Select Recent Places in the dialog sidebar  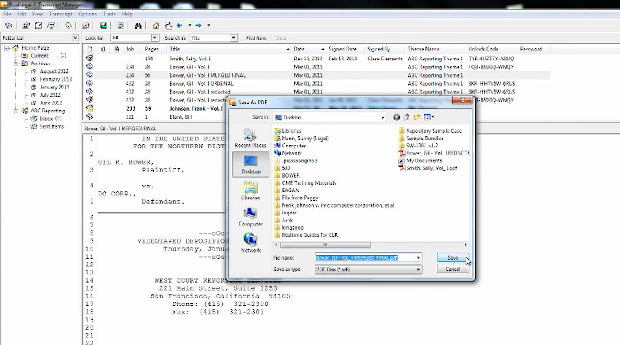(x=250, y=139)
